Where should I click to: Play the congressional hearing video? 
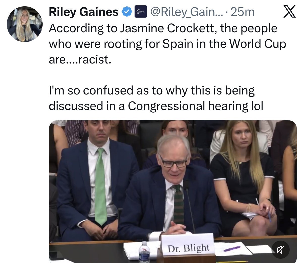pyautogui.click(x=173, y=191)
